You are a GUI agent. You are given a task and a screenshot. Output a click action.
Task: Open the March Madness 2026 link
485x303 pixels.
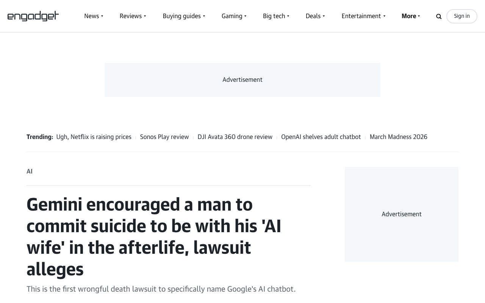click(x=398, y=137)
